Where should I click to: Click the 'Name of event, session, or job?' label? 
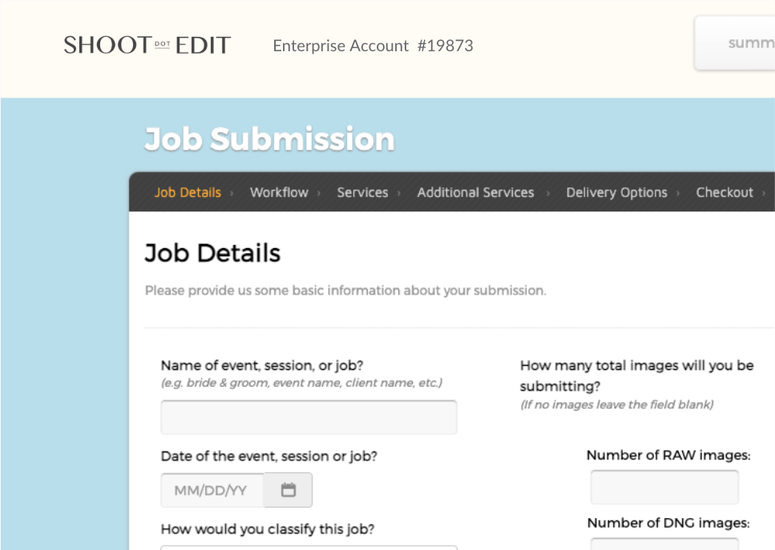262,366
